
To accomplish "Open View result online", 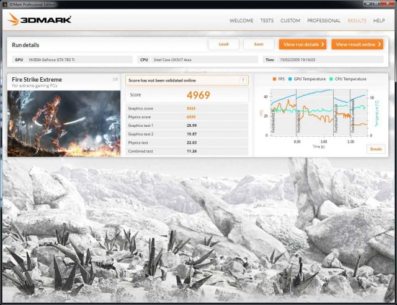I will [x=357, y=45].
